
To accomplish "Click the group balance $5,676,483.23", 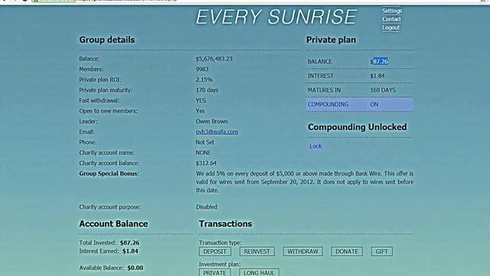I will coord(214,59).
